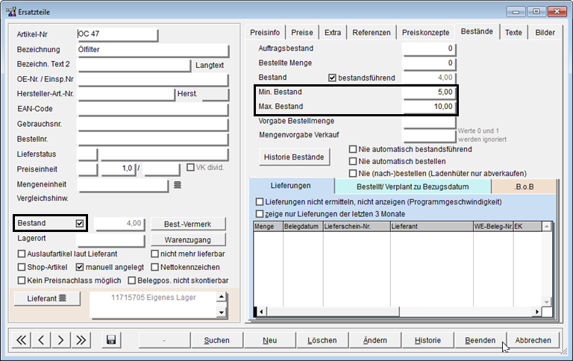The image size is (573, 361).
Task: Open Bestellt/ Verplant zu Bezugsdatum tab
Action: click(413, 186)
